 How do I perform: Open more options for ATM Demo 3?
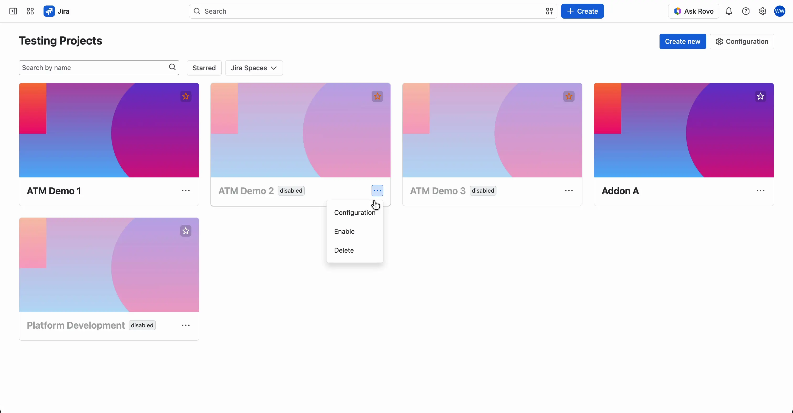(569, 191)
